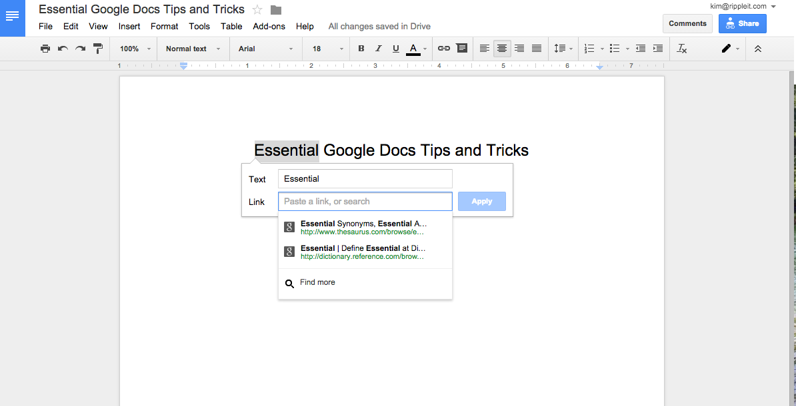This screenshot has width=796, height=406.
Task: Open the kim@rippleit.com account menu
Action: click(743, 6)
